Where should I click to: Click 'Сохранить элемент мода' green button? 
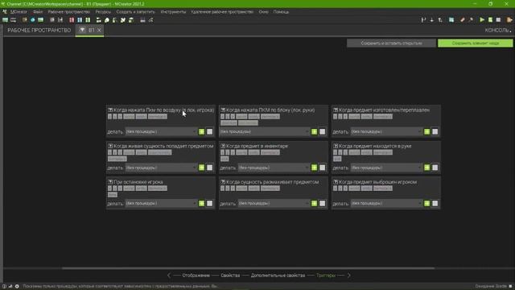click(x=476, y=43)
